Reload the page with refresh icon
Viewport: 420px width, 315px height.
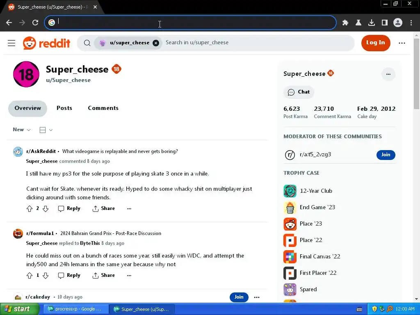35,23
